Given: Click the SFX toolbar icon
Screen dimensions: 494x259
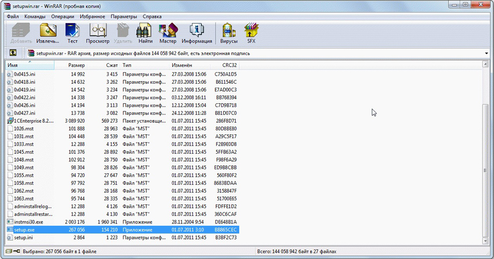Looking at the screenshot, I should (x=251, y=33).
